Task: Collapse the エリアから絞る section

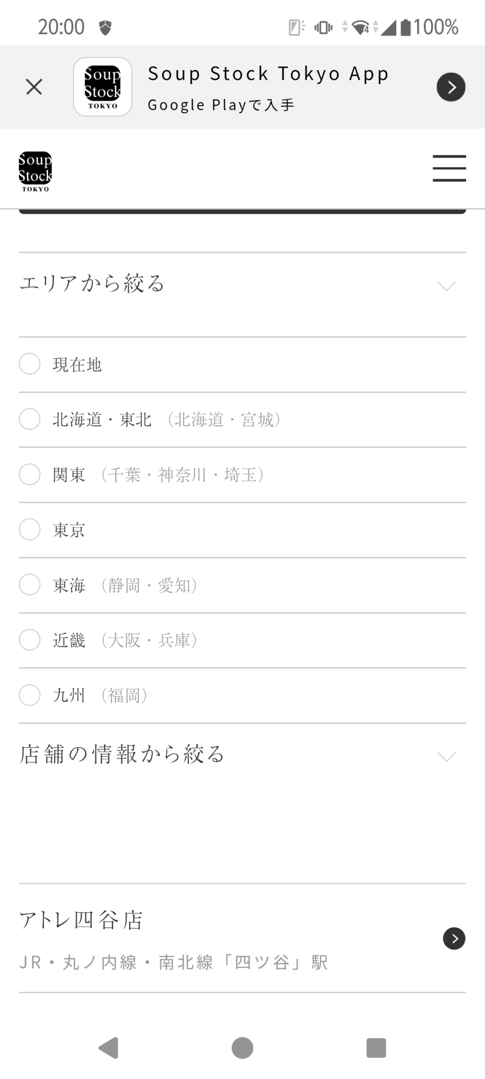Action: click(x=446, y=285)
